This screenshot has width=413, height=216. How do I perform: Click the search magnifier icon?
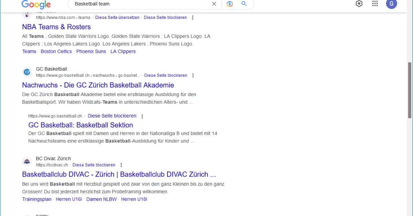click(x=244, y=4)
